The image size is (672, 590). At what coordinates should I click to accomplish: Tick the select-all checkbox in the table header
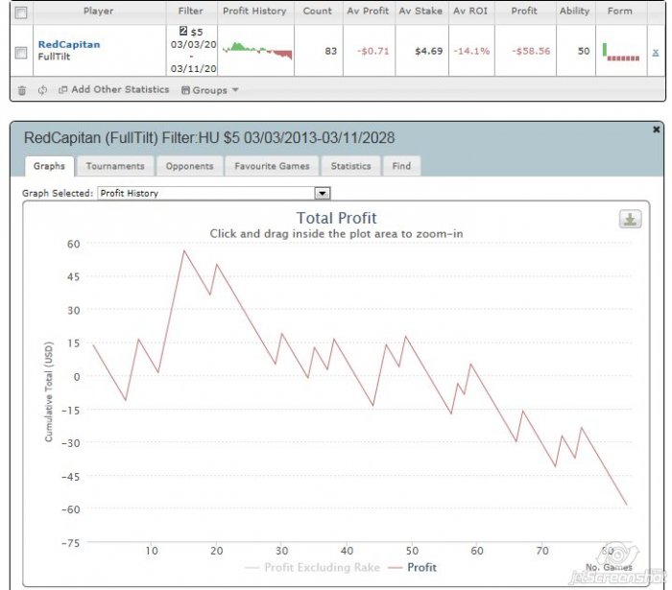click(x=20, y=12)
